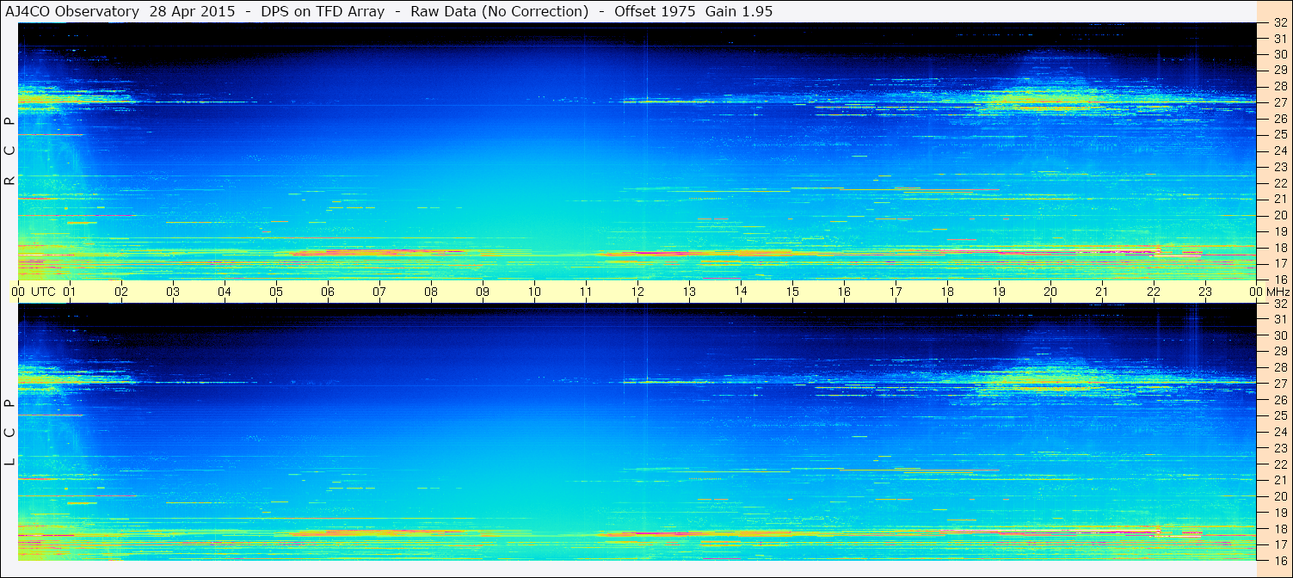Click the 32 MHz tick of LCP panel
Viewport: 1293px width, 578px height.
coord(1280,304)
